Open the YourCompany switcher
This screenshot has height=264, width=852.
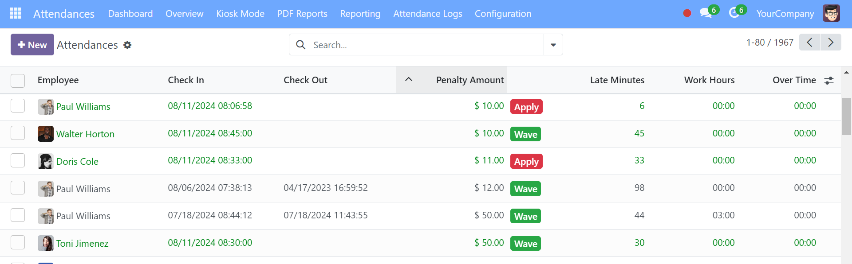(785, 14)
